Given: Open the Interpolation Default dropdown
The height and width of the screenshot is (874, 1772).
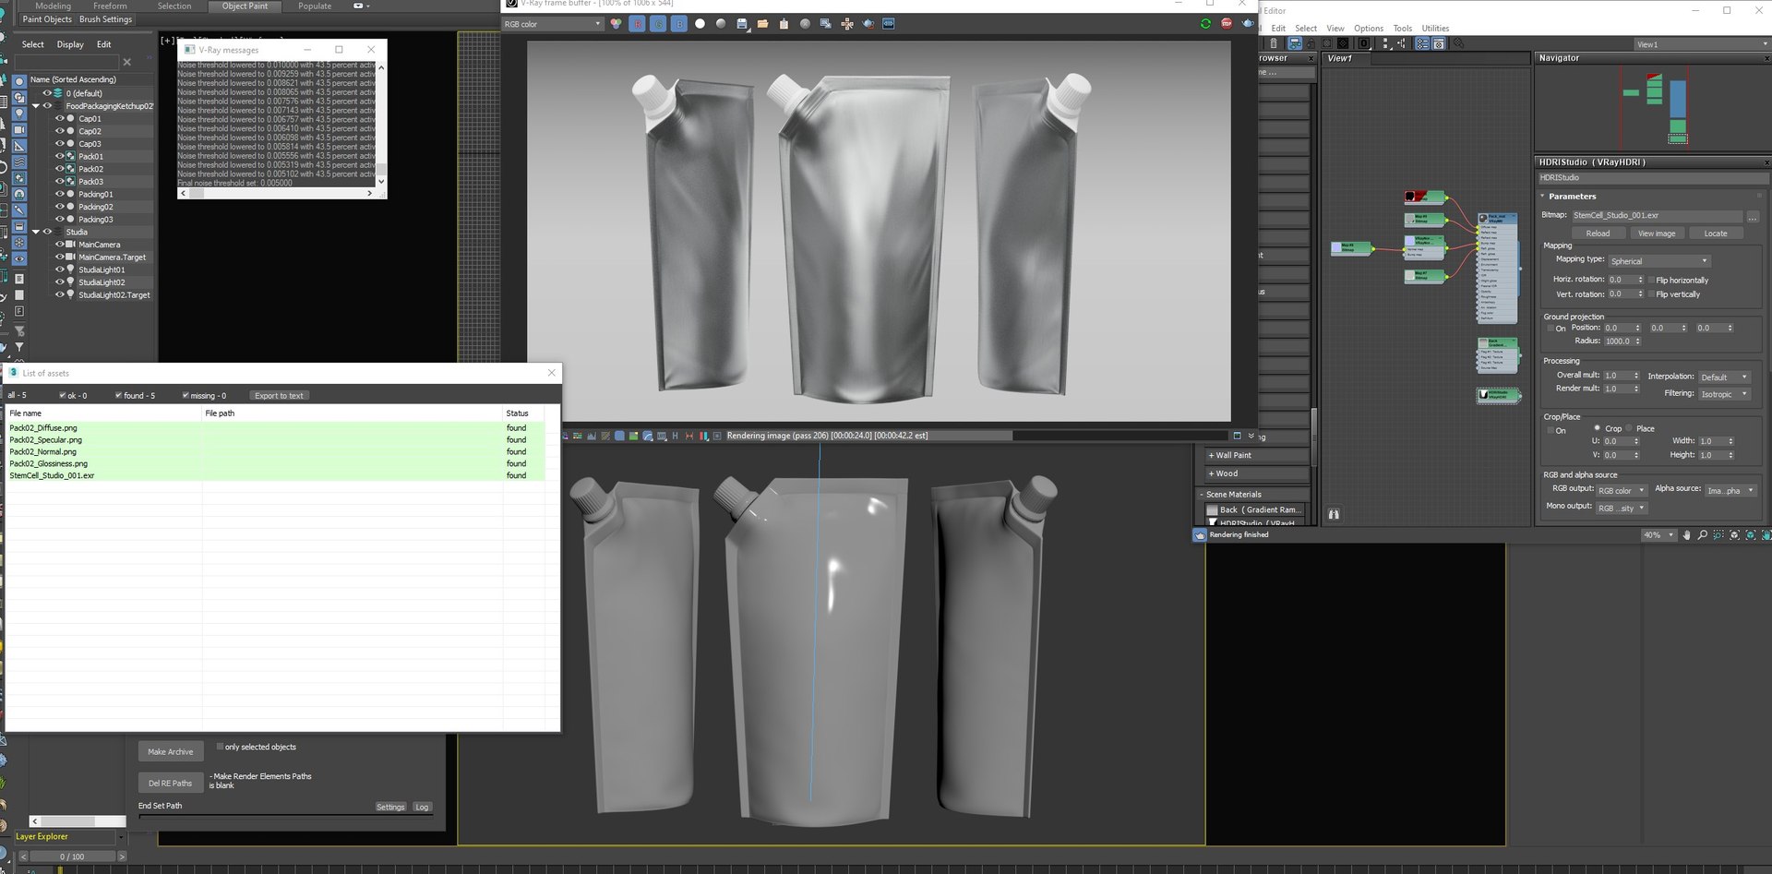Looking at the screenshot, I should pyautogui.click(x=1724, y=377).
